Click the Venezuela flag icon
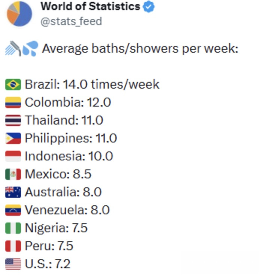 pos(13,210)
